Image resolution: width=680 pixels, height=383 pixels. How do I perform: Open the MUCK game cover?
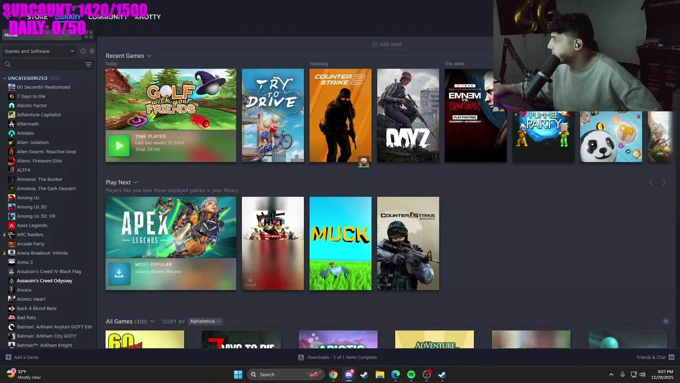(x=341, y=244)
